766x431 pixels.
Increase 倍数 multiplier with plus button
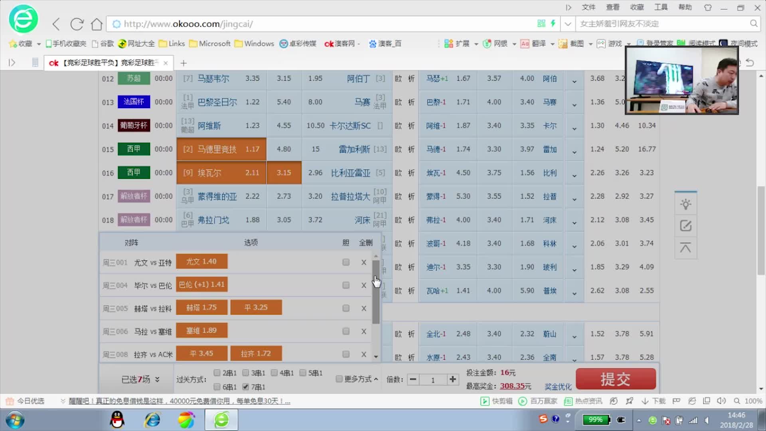point(452,379)
